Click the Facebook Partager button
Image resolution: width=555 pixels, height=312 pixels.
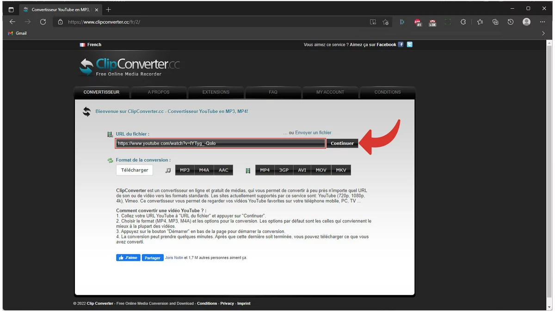pos(153,257)
